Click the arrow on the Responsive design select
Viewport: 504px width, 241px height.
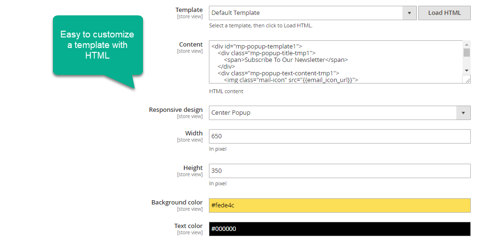463,113
